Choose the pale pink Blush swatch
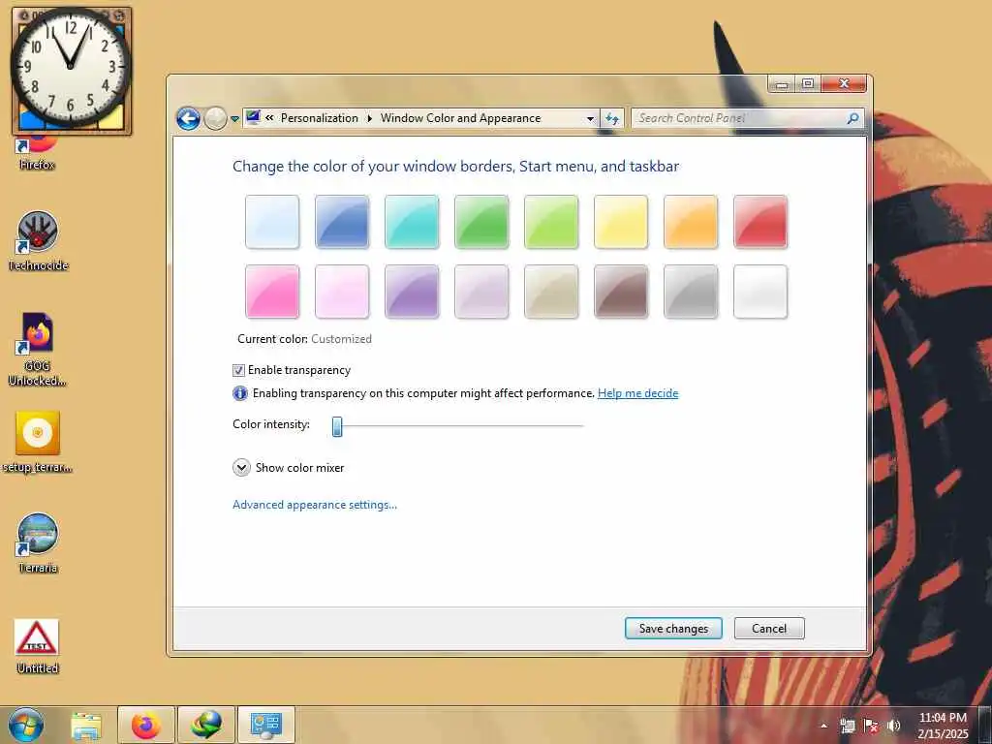 (342, 292)
